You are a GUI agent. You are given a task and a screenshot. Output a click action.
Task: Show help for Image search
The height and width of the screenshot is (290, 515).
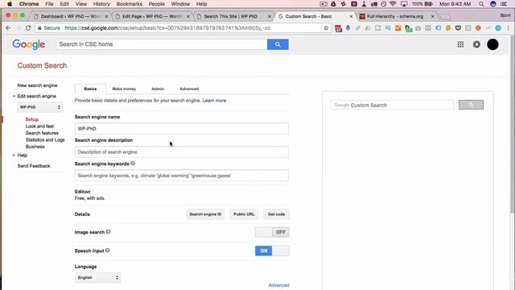(x=109, y=232)
